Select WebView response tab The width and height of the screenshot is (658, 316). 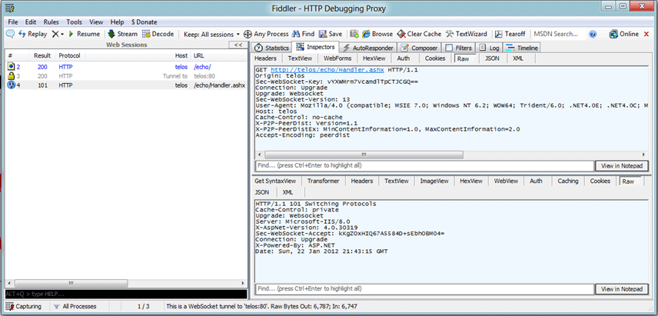tap(506, 181)
